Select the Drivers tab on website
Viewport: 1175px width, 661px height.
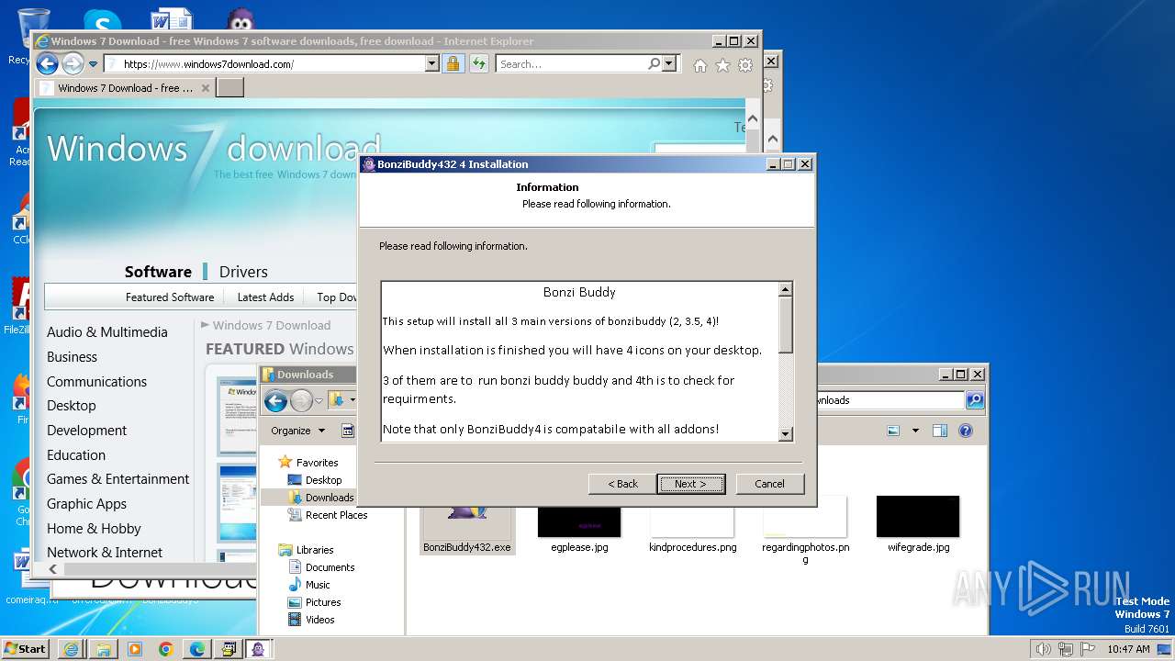point(243,272)
